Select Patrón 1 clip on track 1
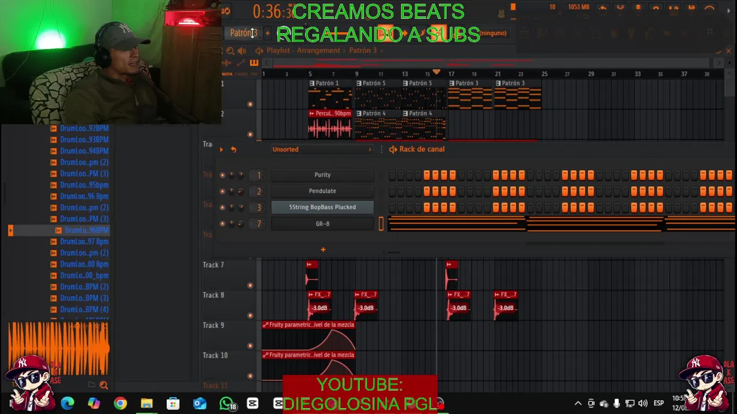The image size is (737, 414). (330, 94)
